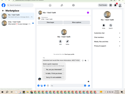Open the plus more actions icon in composer
125x94 pixels.
click(x=38, y=85)
